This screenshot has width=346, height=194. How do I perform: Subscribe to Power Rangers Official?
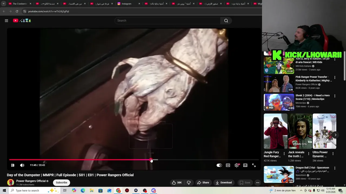pyautogui.click(x=61, y=182)
